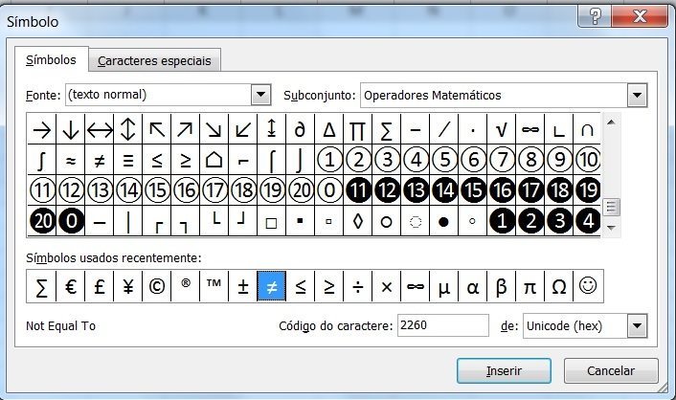Pick the up-down arrow ↕ symbol

coord(128,129)
